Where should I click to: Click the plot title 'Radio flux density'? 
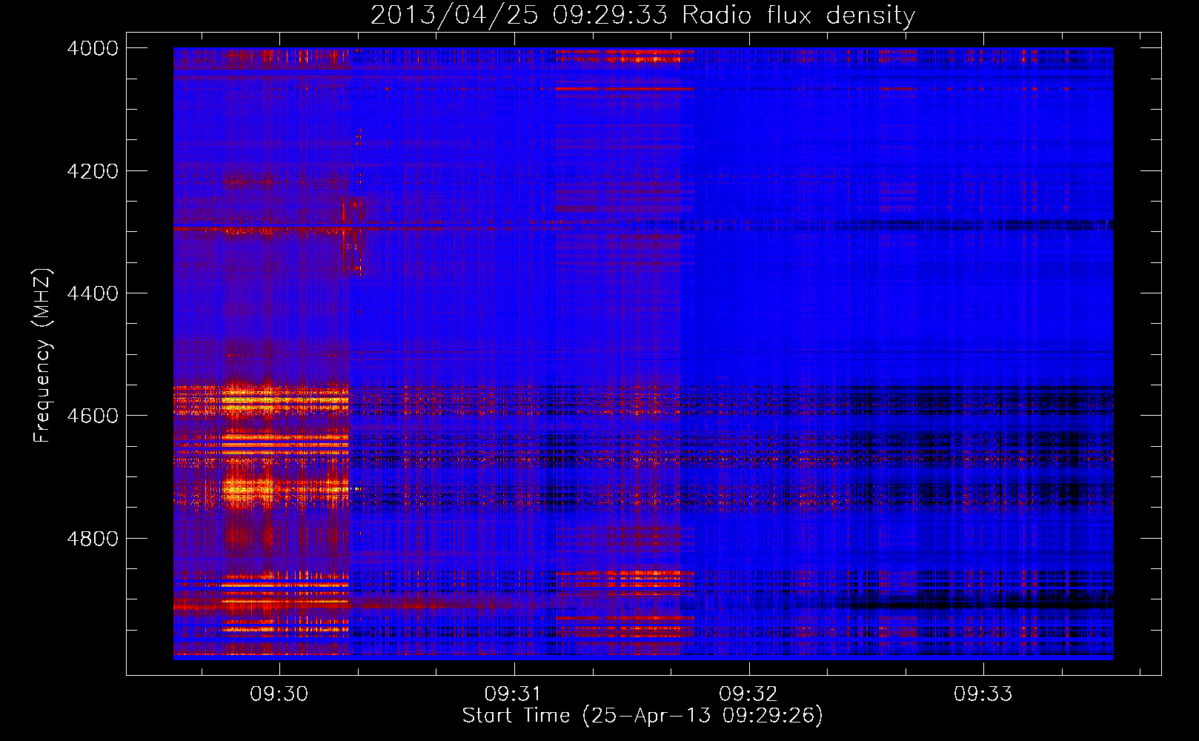point(799,15)
